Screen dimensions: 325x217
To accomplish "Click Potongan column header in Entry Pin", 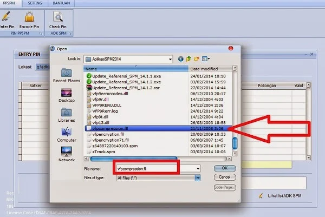I will [x=266, y=86].
